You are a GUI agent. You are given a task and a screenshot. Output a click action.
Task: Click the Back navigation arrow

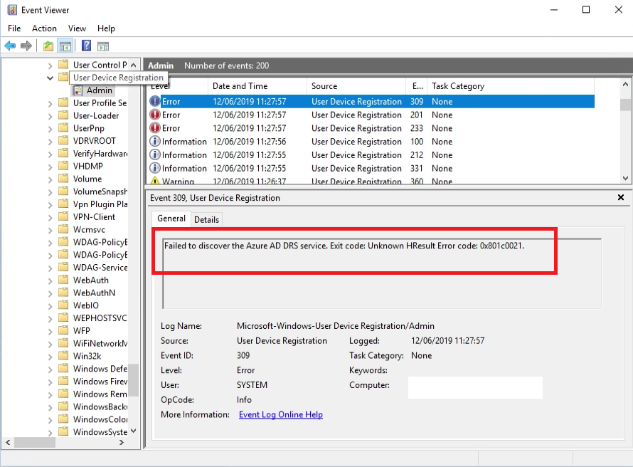(x=9, y=46)
